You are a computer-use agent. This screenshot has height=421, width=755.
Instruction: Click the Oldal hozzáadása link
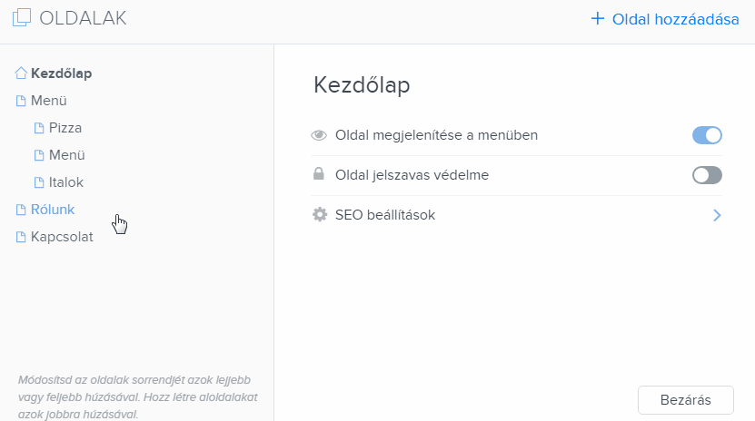click(x=675, y=19)
